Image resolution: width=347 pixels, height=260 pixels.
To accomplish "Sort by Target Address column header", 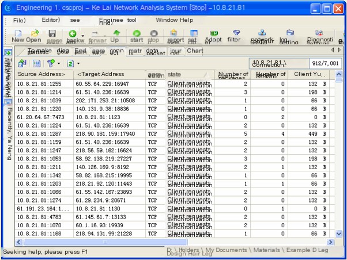I will [110, 74].
